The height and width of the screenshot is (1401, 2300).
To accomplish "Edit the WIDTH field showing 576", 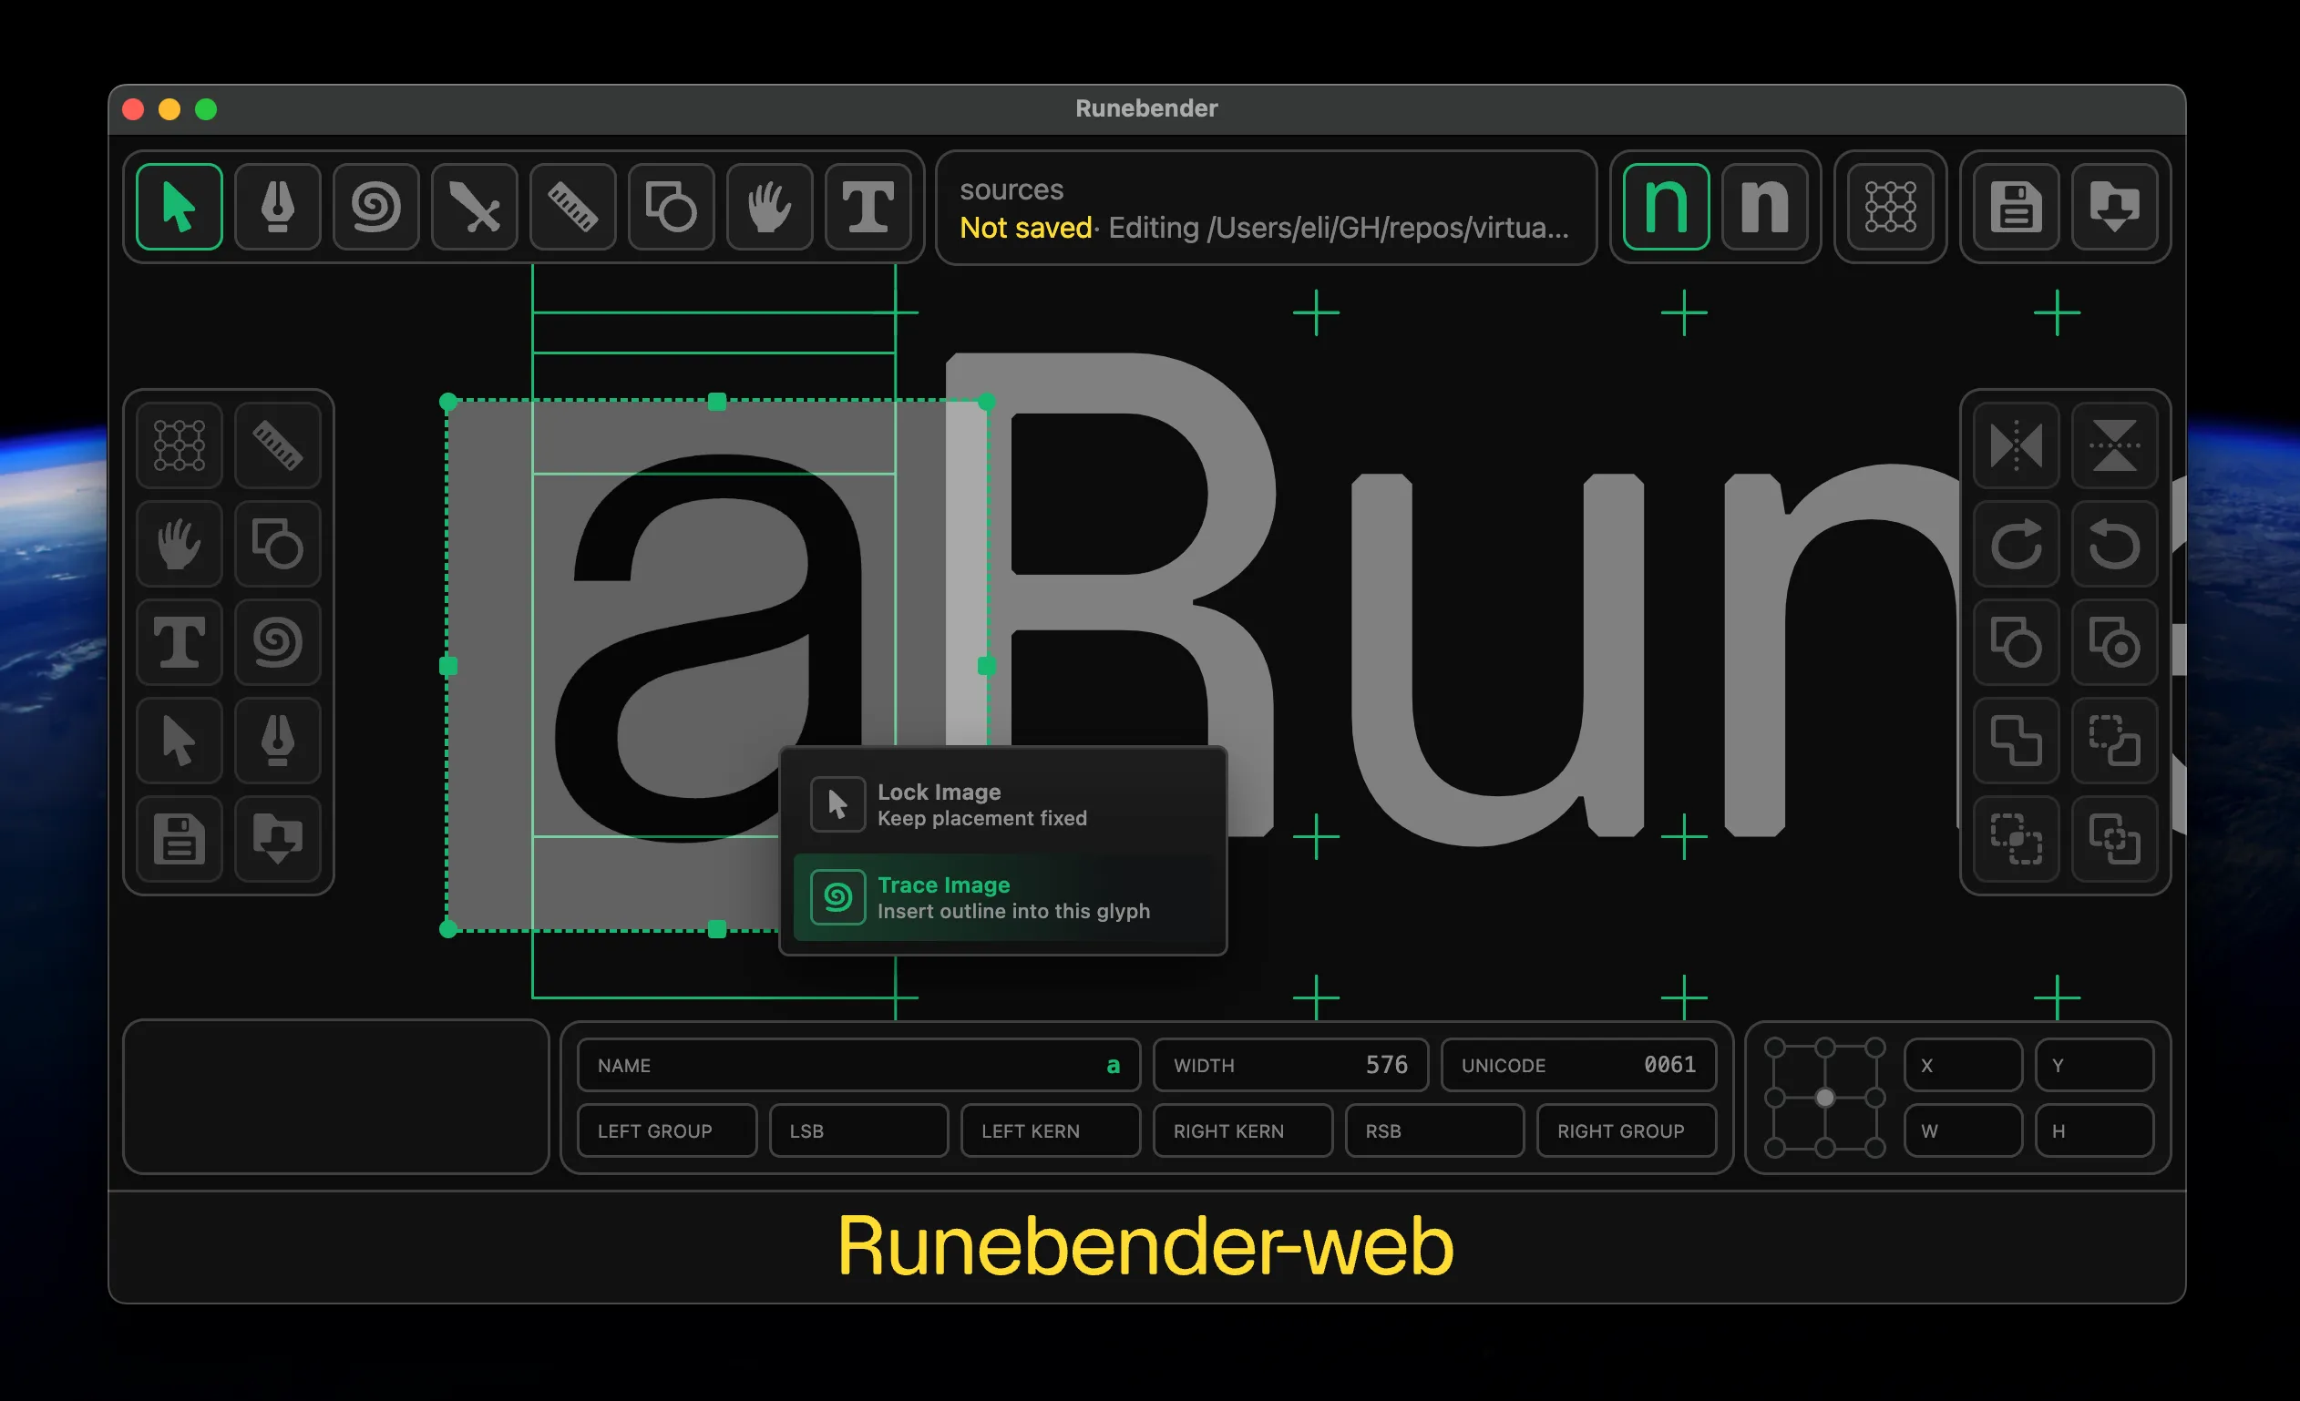I will [x=1290, y=1065].
